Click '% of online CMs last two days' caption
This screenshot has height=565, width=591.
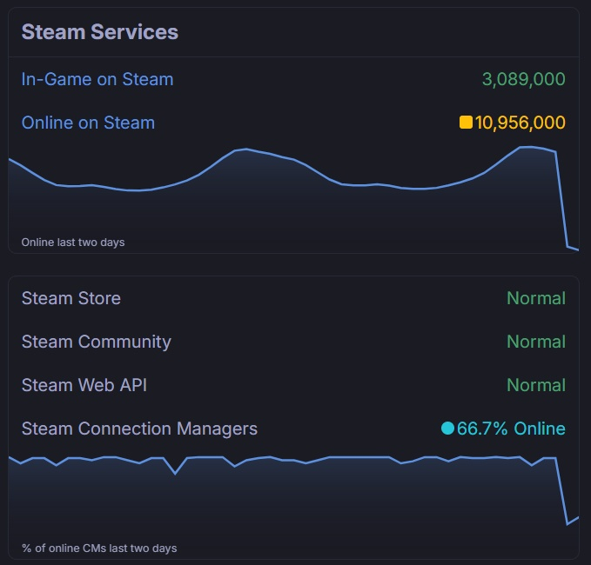pyautogui.click(x=99, y=548)
